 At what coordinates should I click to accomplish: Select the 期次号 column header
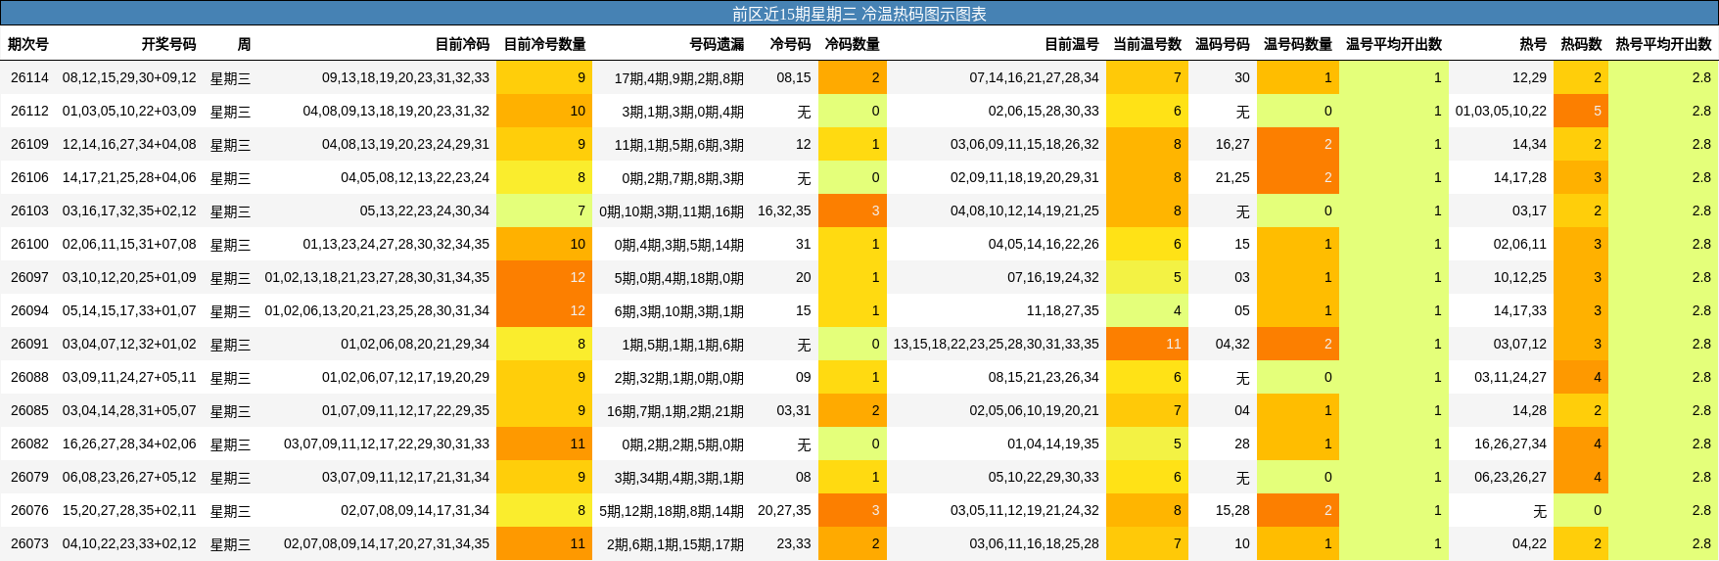(28, 44)
